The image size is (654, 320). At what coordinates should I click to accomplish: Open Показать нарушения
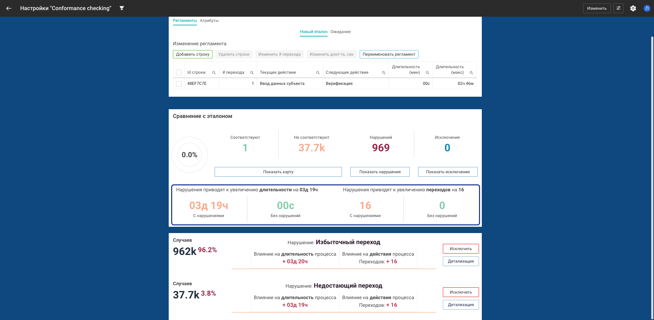click(380, 172)
